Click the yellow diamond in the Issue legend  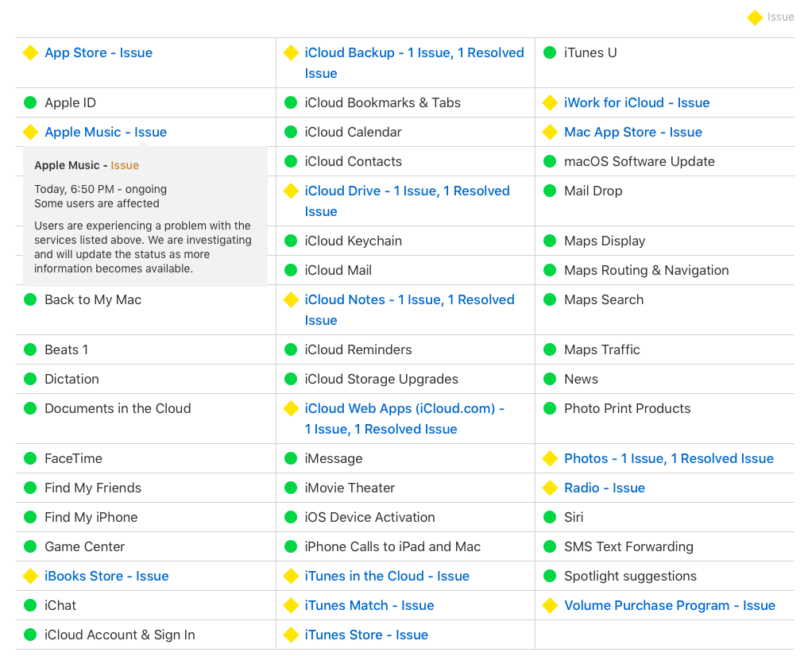[x=755, y=17]
